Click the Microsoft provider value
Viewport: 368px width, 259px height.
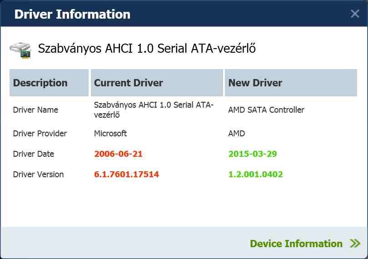coord(110,134)
